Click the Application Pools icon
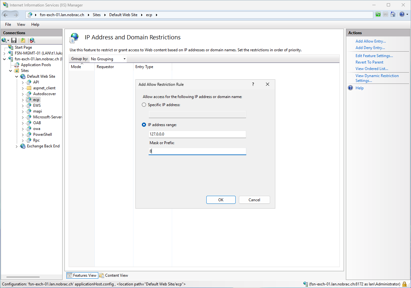 [x=17, y=65]
